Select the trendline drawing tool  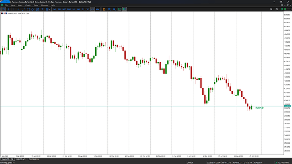point(23,9)
